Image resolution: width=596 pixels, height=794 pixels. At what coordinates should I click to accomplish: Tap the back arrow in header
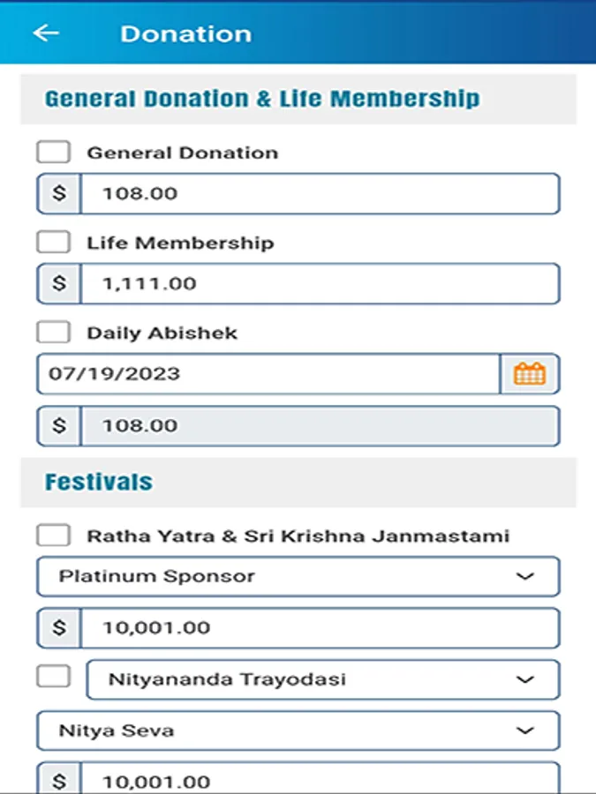46,34
